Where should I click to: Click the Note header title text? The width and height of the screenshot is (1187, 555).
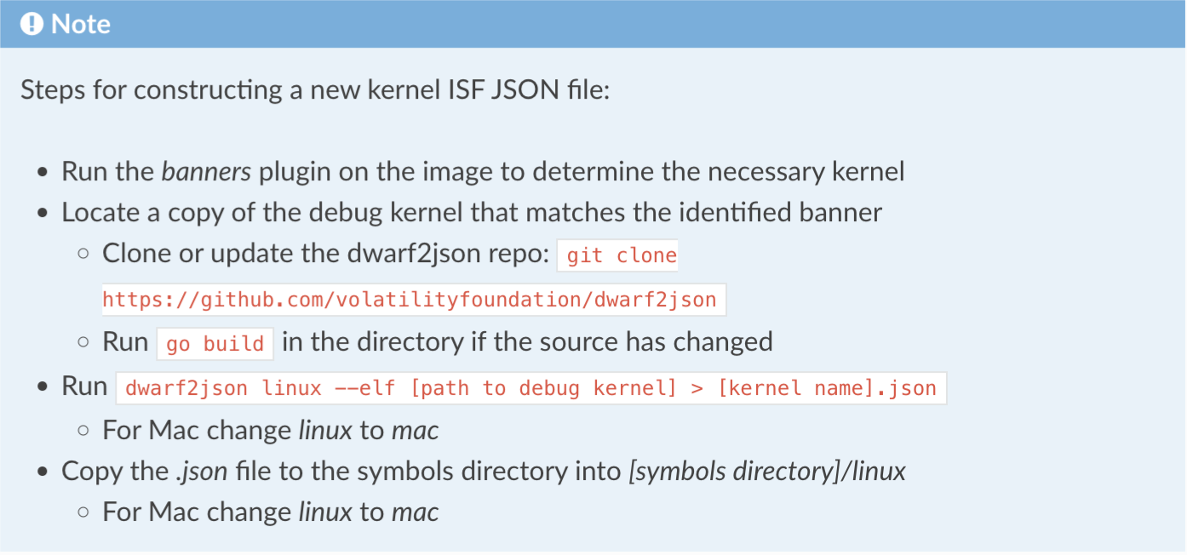click(81, 24)
